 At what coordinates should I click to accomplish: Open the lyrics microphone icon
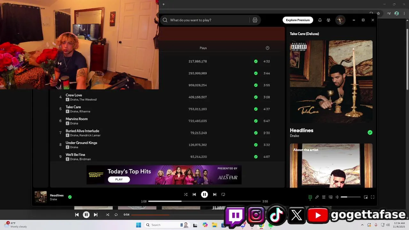[317, 197]
